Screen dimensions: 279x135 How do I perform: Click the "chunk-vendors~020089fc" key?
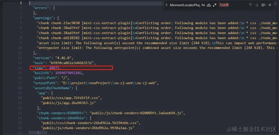62,113
